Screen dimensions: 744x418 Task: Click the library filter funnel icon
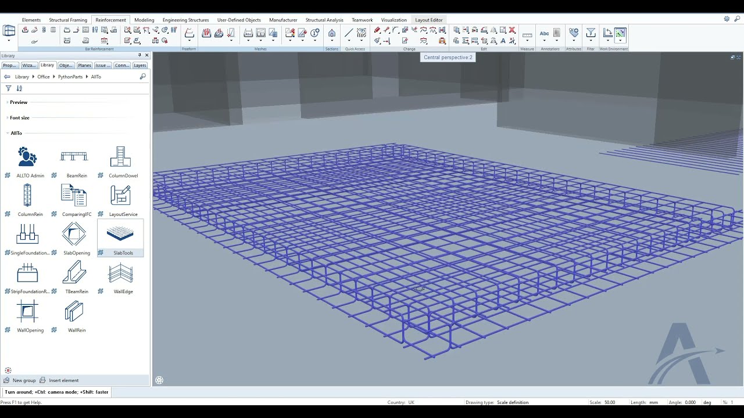(8, 88)
